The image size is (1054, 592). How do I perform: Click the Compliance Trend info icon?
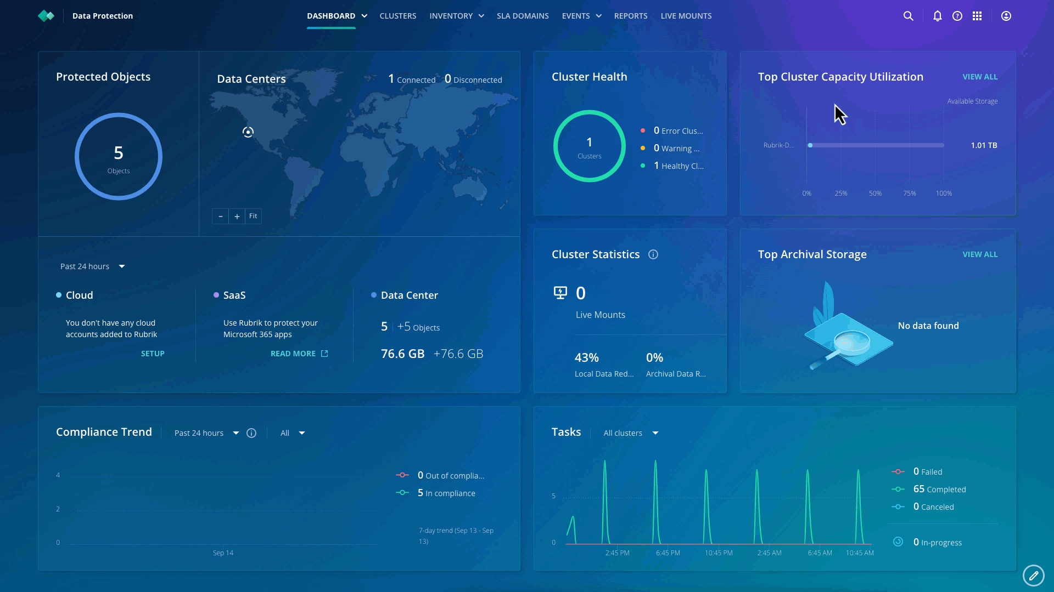click(x=251, y=433)
